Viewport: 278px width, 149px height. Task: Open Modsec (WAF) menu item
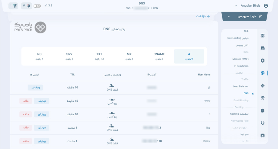[x=240, y=59]
